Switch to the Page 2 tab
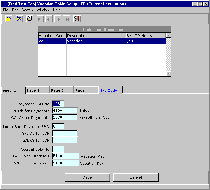 pos(37,90)
